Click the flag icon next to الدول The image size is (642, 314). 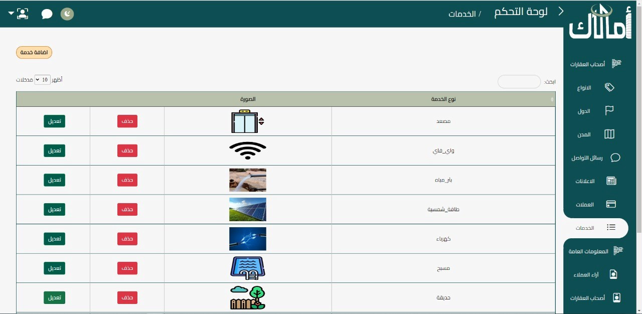pos(609,110)
